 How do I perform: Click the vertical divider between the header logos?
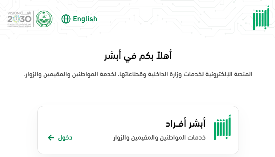pyautogui.click(x=33, y=19)
